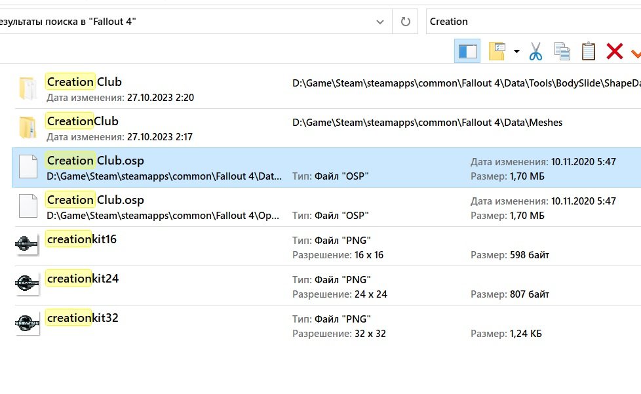The width and height of the screenshot is (641, 394).
Task: Click the Paste clipboard icon
Action: [588, 51]
